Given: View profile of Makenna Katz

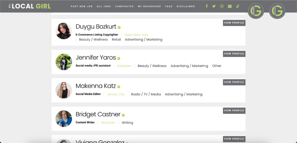Looking at the screenshot, I should click(x=234, y=82).
